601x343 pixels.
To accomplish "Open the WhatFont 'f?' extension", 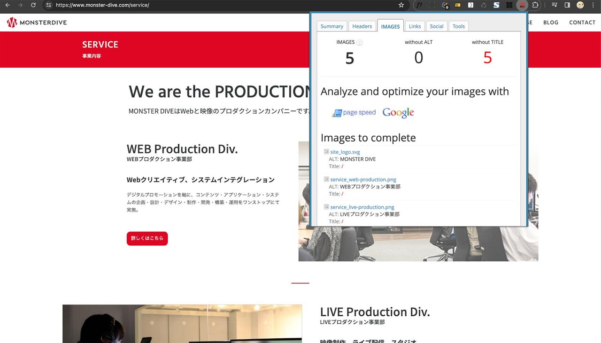I will coord(419,5).
